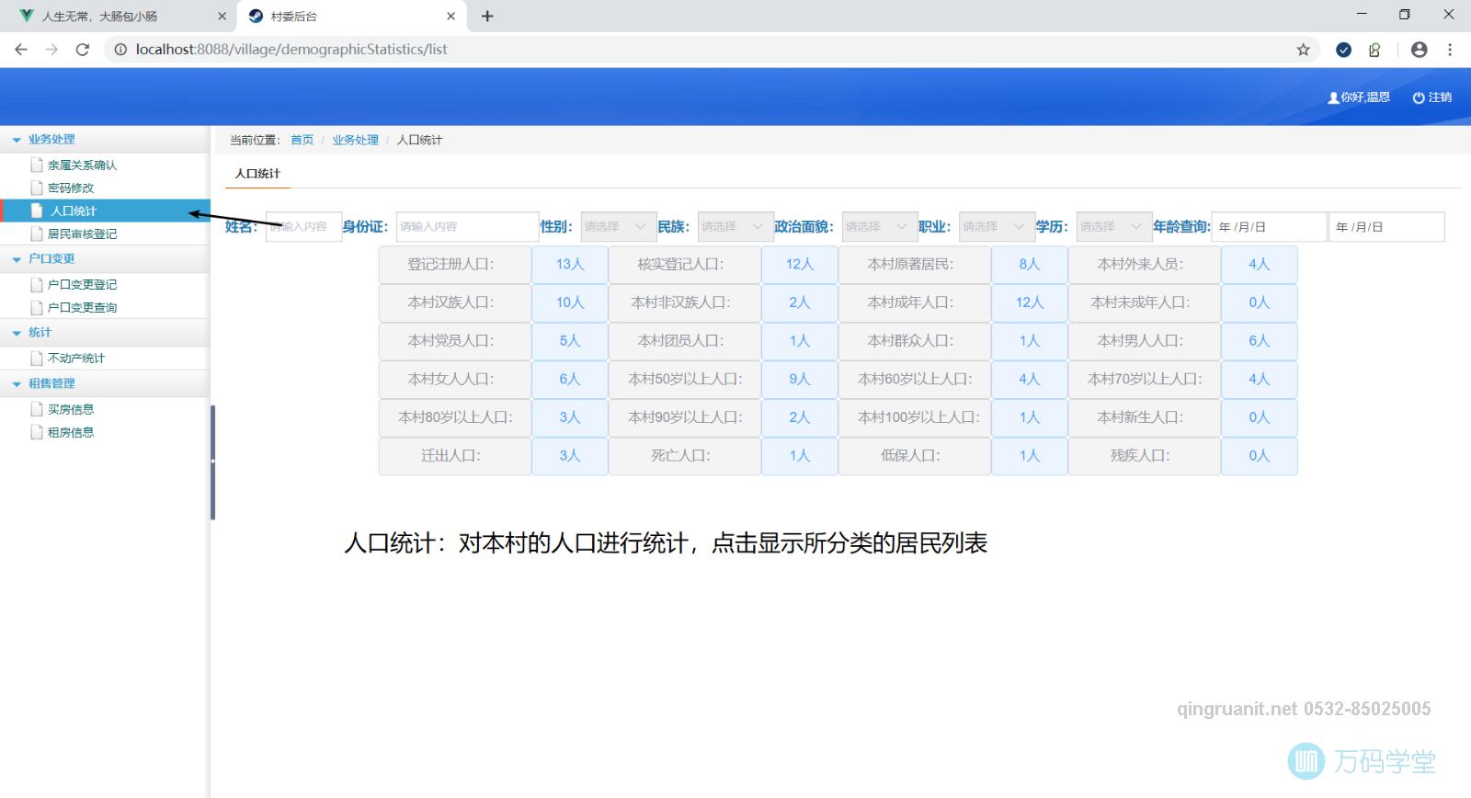The height and width of the screenshot is (798, 1471).
Task: Click the 注销 logout power icon
Action: (x=1419, y=97)
